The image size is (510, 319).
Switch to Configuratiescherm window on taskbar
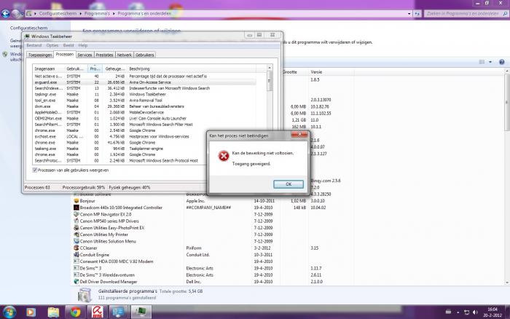[118, 312]
